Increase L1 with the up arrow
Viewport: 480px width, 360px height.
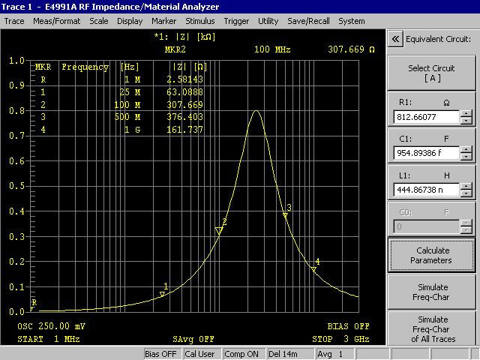[466, 187]
